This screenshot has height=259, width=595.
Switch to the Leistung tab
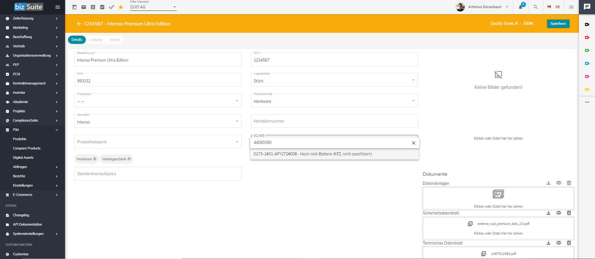tap(96, 40)
